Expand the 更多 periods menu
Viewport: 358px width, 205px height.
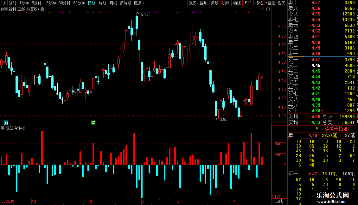tap(139, 3)
